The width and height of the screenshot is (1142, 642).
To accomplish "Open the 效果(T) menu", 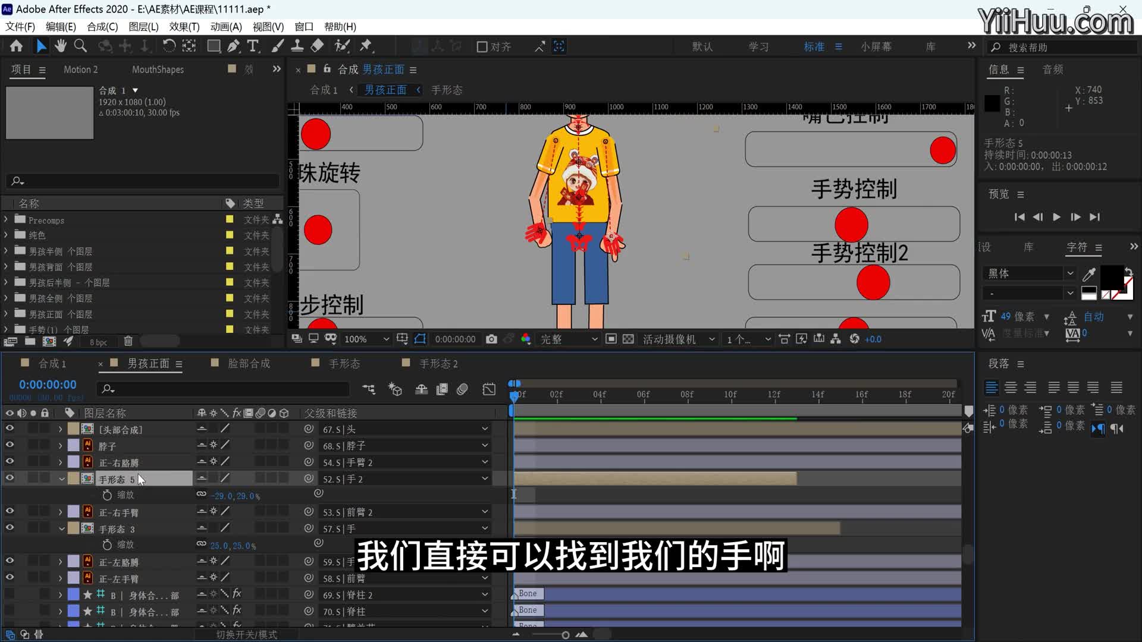I will [x=184, y=27].
